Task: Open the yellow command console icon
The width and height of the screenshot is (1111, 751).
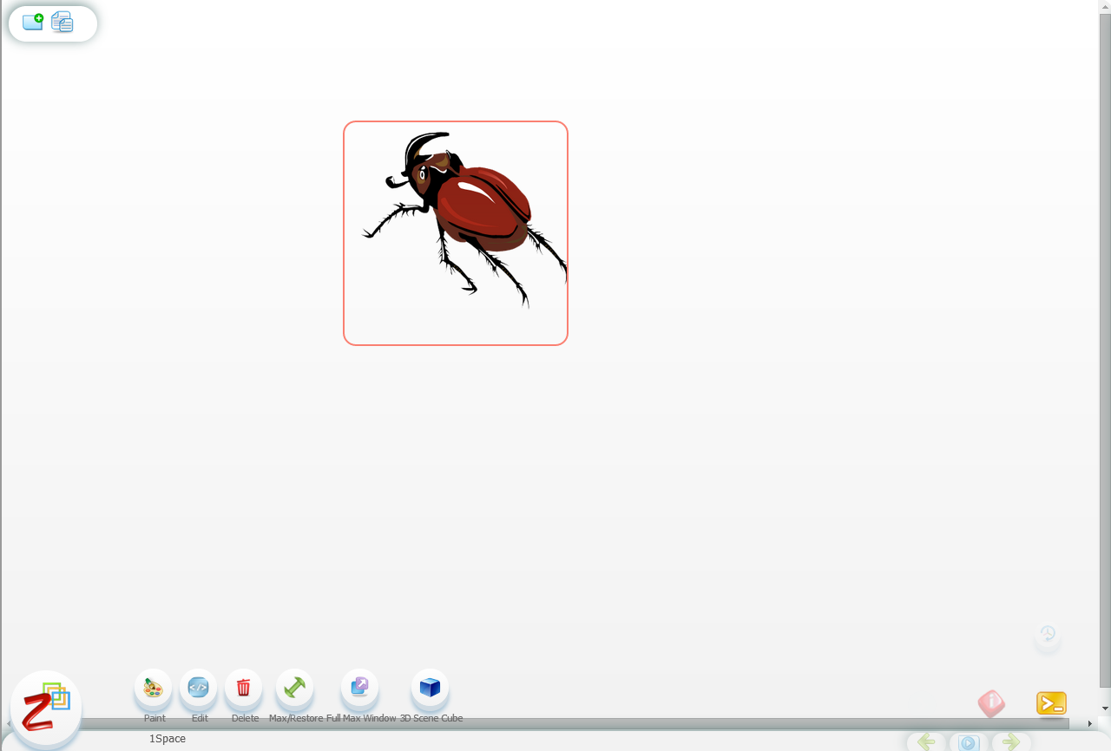Action: point(1051,703)
